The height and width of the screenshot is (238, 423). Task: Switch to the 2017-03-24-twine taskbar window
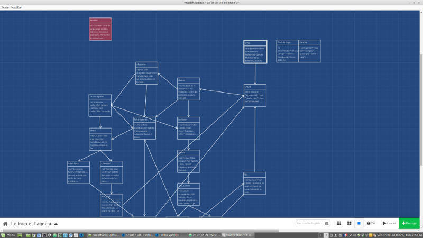[x=204, y=235]
